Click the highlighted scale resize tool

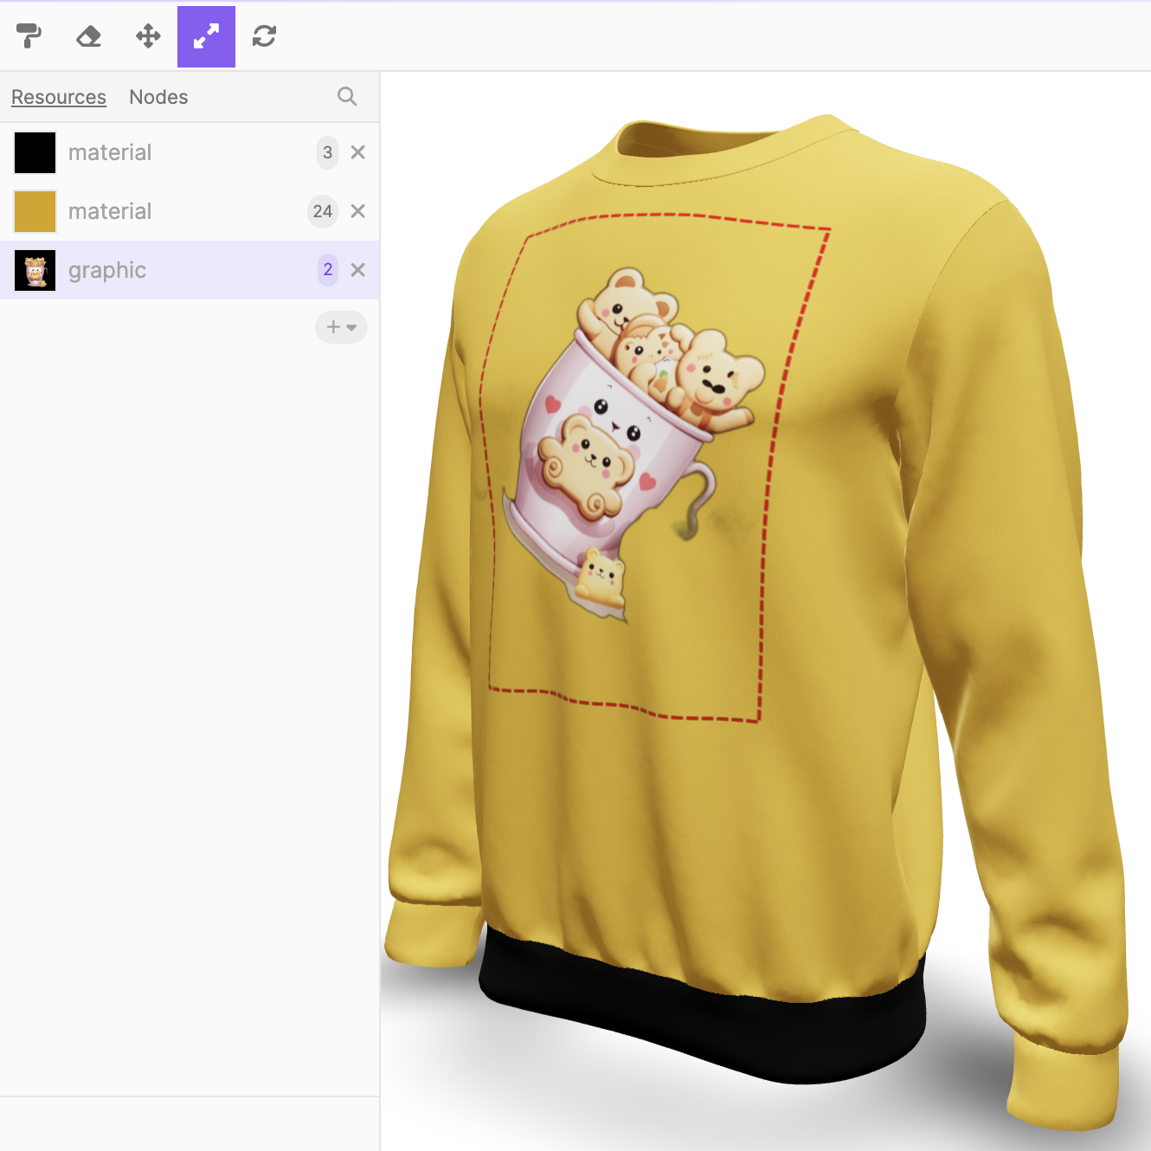(x=206, y=36)
